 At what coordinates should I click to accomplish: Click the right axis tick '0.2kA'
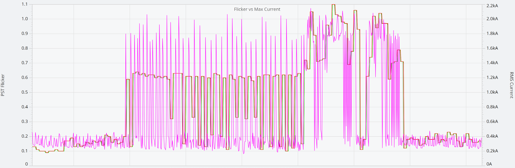(492, 151)
